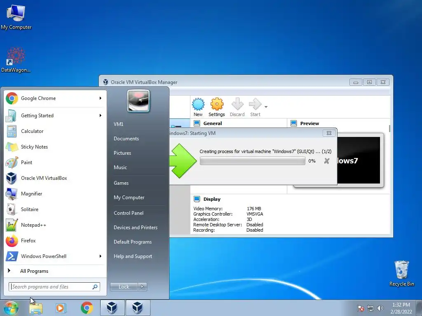Open File Explorer taskbar icon
Image resolution: width=422 pixels, height=316 pixels.
(36, 308)
